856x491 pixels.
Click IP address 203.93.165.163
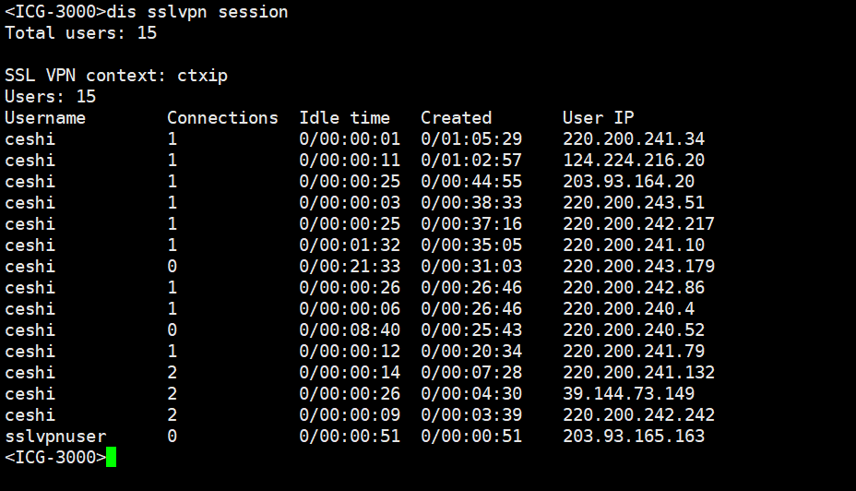(x=634, y=437)
